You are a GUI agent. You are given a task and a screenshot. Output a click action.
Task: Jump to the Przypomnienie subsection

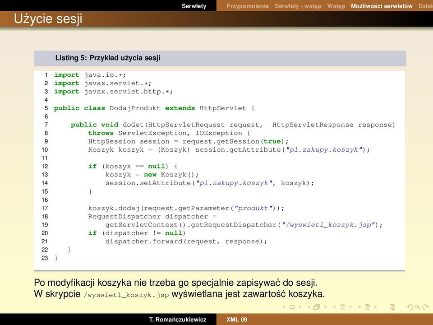click(248, 6)
